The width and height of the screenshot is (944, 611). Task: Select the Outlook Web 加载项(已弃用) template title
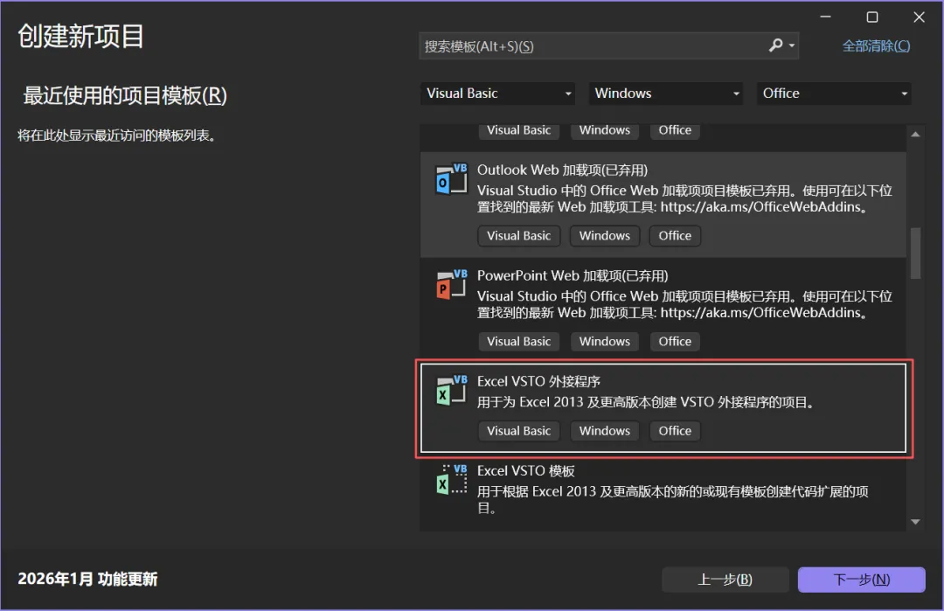562,170
